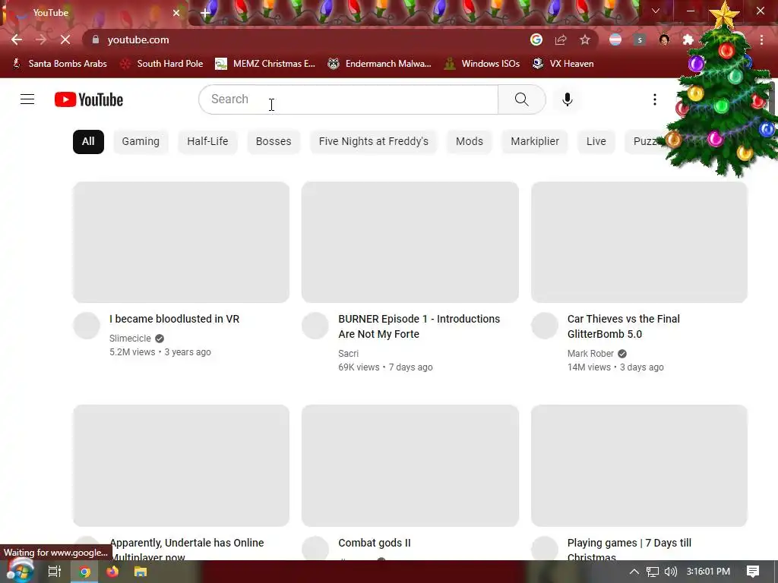Viewport: 778px width, 583px height.
Task: Go back with browser back arrow
Action: click(17, 39)
